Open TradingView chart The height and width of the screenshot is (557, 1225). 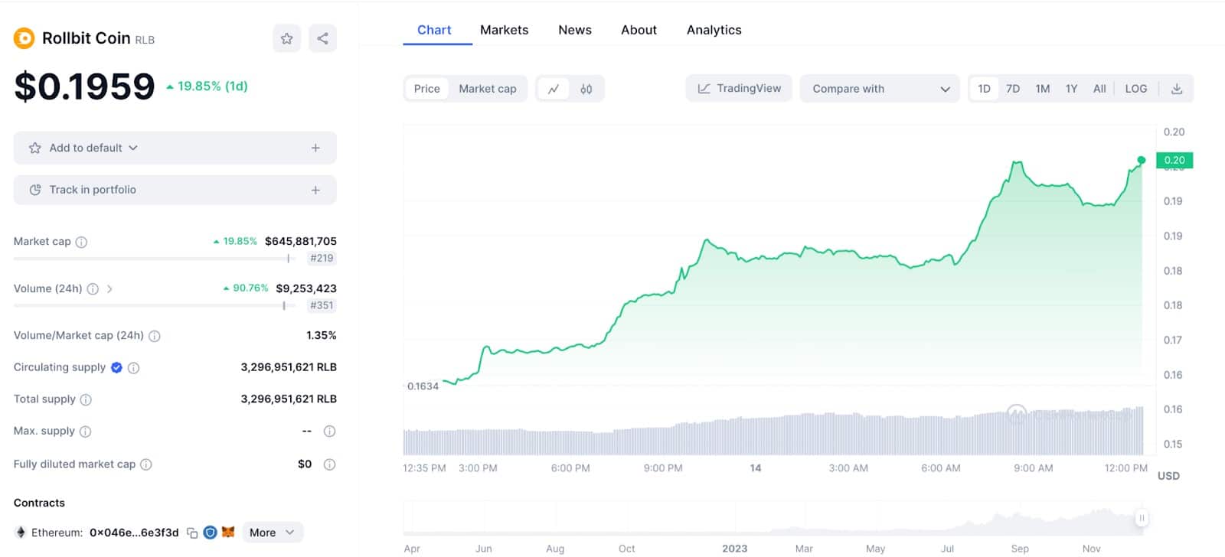(739, 88)
